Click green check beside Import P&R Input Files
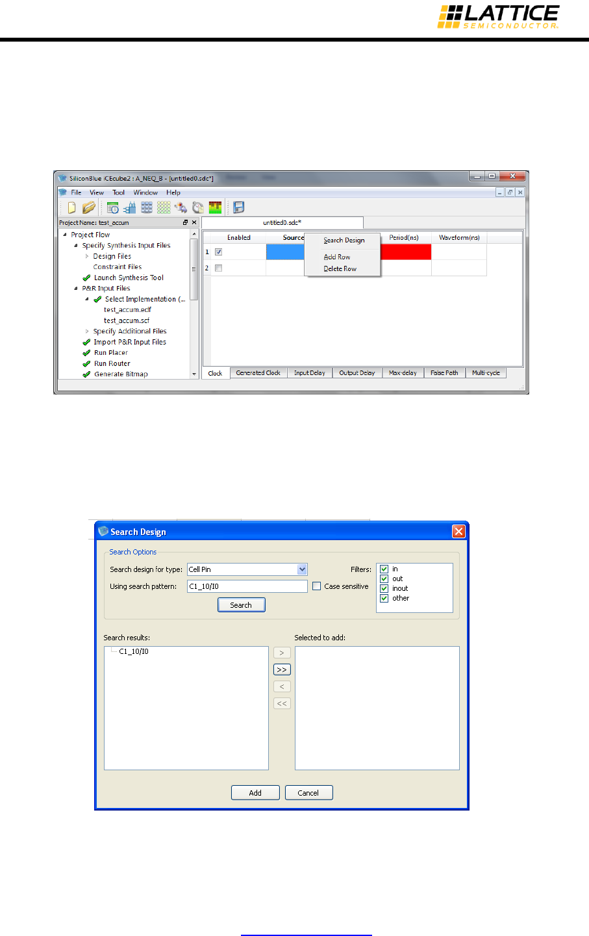Image resolution: width=589 pixels, height=936 pixels. click(86, 342)
